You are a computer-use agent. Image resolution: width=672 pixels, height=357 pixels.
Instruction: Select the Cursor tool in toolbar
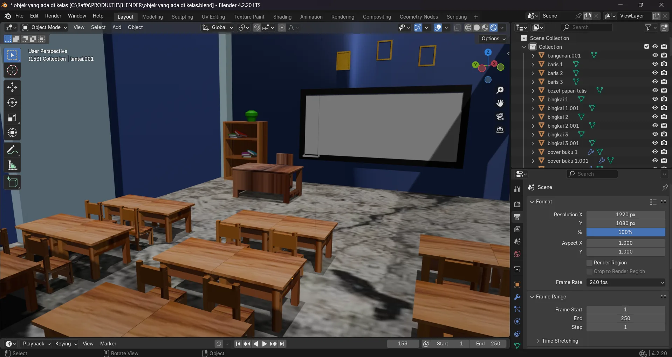12,70
